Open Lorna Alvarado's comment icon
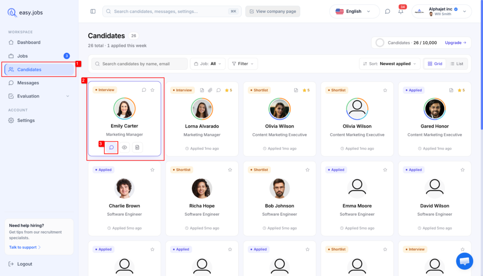Screen dimensions: 483x276 (x=218, y=90)
